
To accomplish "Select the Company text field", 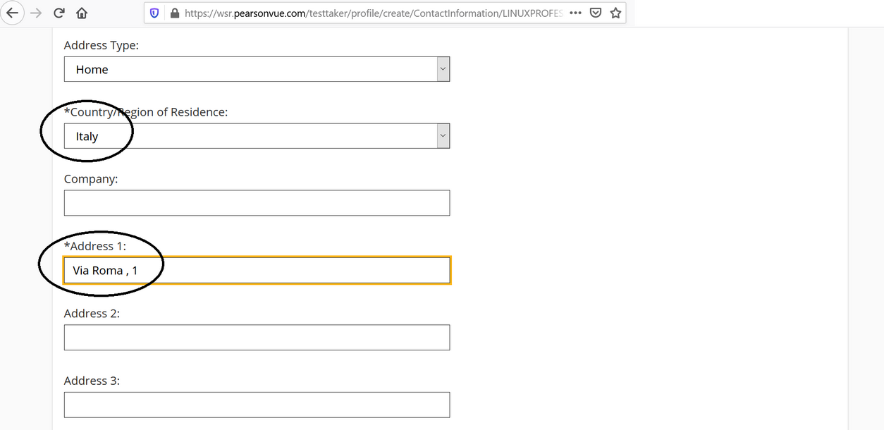I will click(x=257, y=203).
